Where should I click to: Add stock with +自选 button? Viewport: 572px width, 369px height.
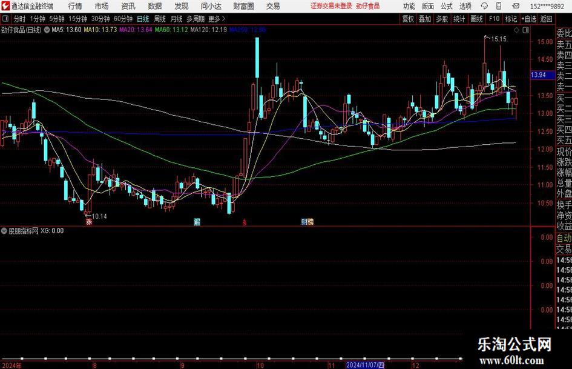529,19
